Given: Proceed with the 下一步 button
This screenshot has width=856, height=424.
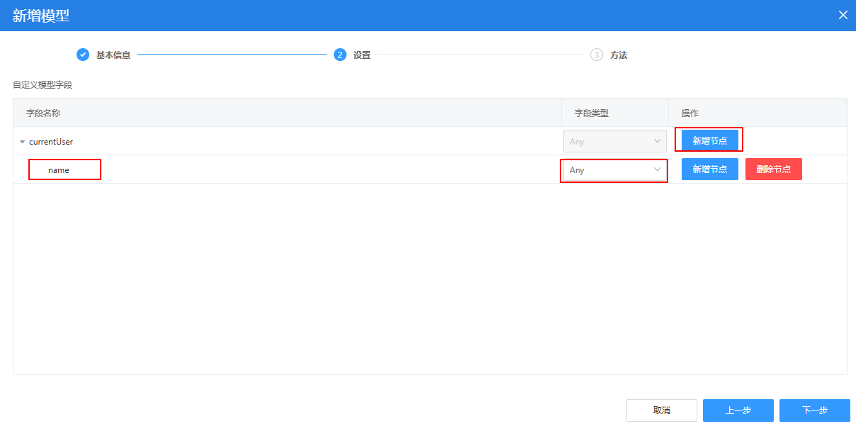Looking at the screenshot, I should [x=815, y=411].
